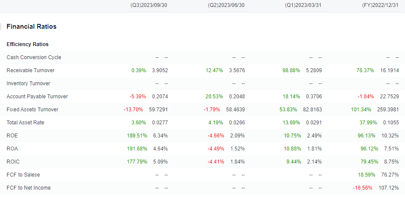Click ROE value 6.34%
Image resolution: width=405 pixels, height=197 pixels.
point(161,136)
